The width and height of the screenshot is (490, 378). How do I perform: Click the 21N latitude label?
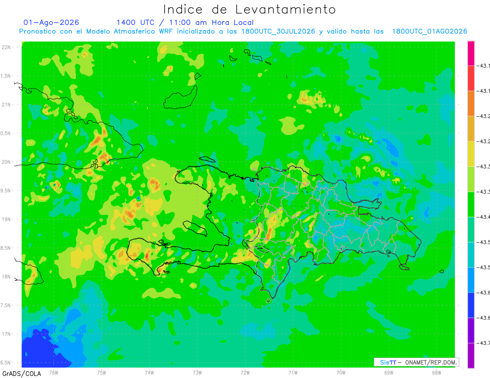click(x=7, y=105)
